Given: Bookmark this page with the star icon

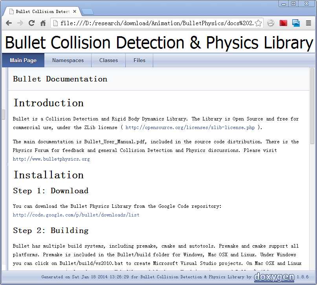Looking at the screenshot, I should click(x=258, y=23).
